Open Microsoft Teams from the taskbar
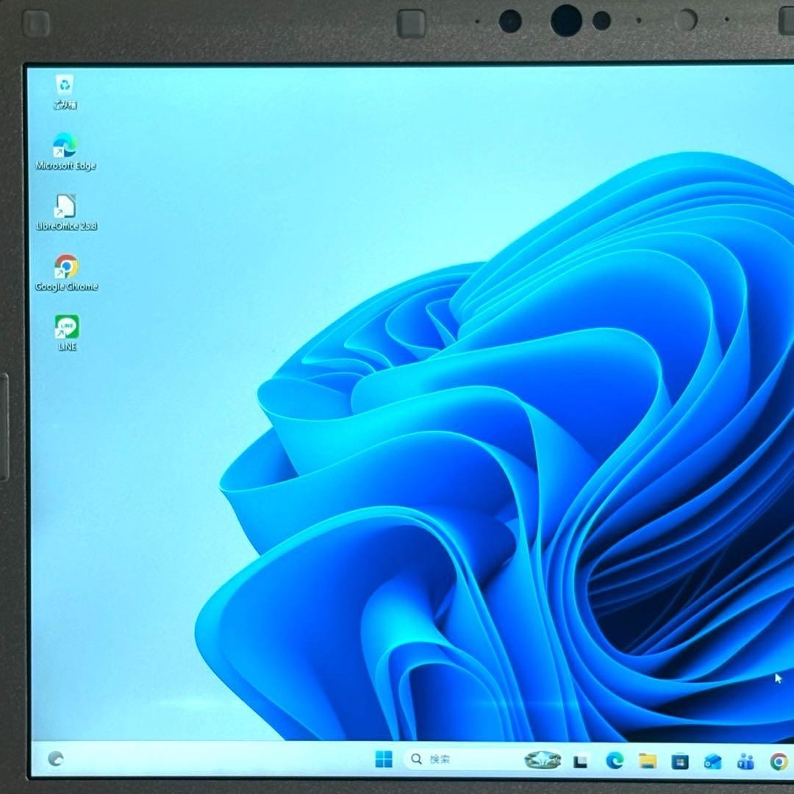794x794 pixels. coord(745,761)
